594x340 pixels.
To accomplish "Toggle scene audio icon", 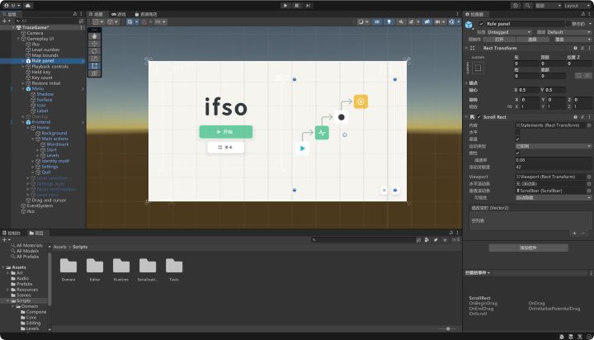I will tap(401, 22).
